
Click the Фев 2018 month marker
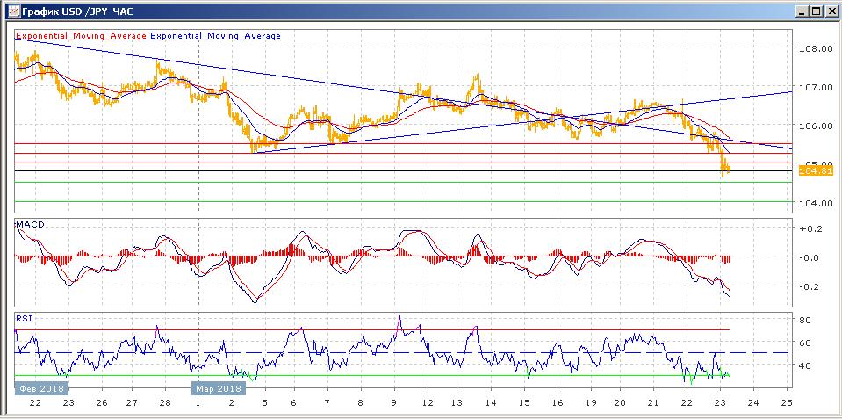tap(40, 387)
